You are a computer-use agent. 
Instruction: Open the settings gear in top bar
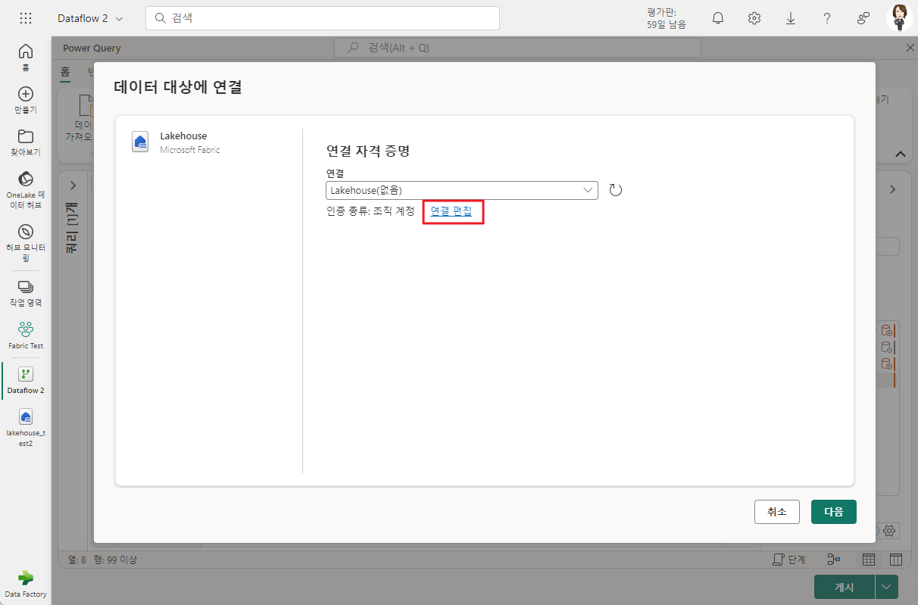coord(754,18)
